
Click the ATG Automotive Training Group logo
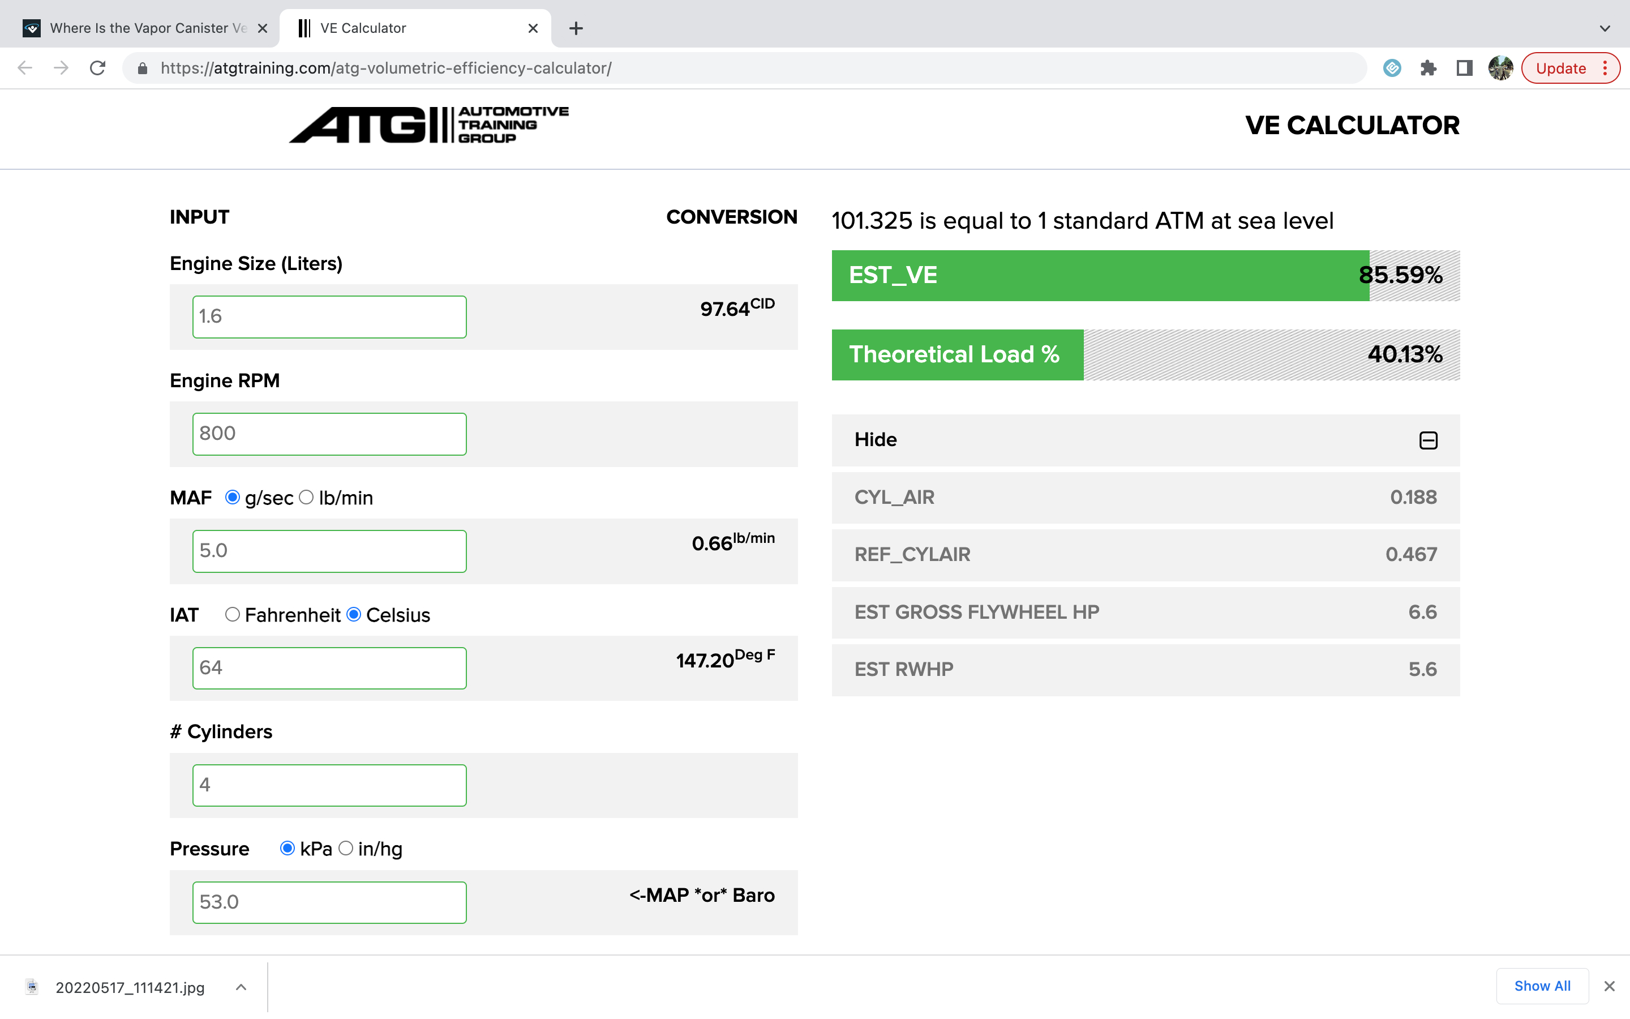pos(429,125)
